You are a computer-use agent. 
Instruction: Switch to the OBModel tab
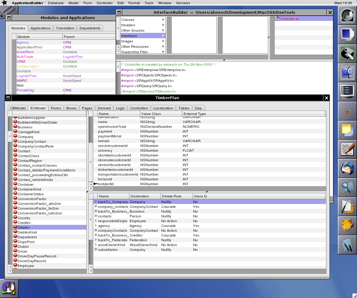tap(18, 108)
